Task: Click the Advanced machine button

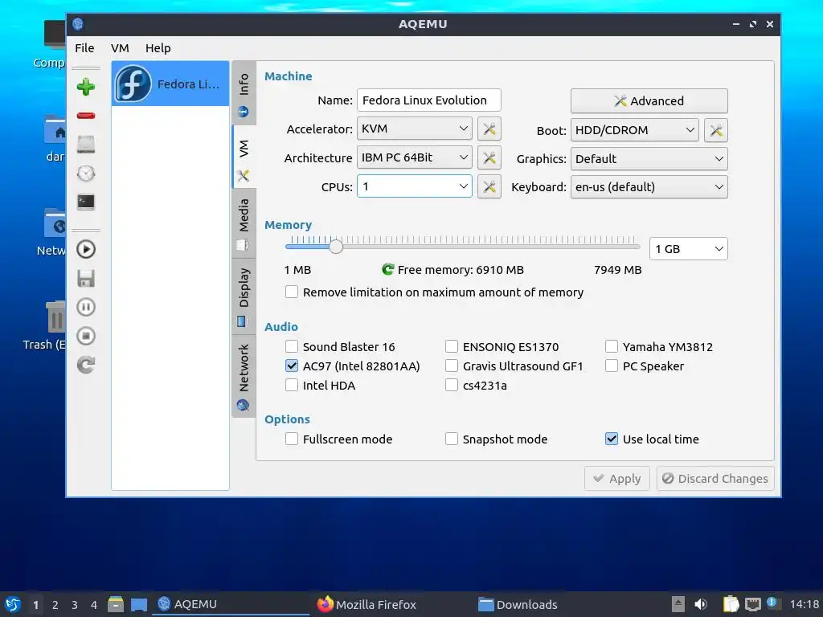Action: coord(649,100)
